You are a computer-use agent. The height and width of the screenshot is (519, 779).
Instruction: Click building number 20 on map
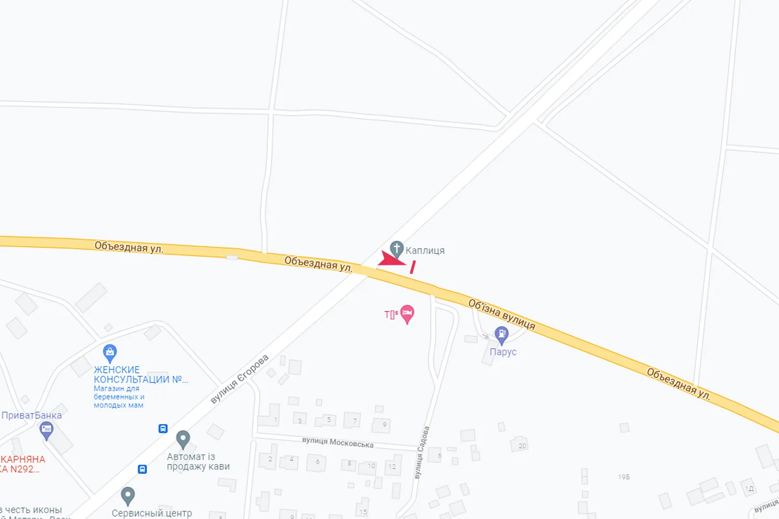[x=522, y=446]
